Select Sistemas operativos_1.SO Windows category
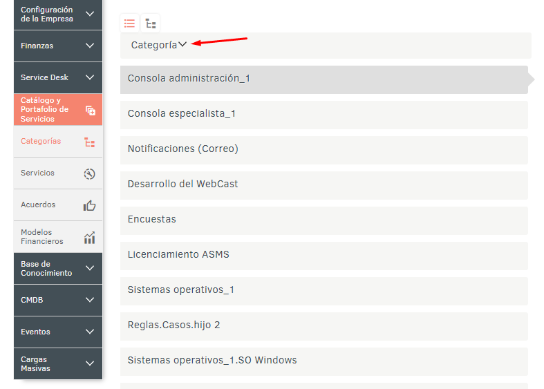Viewport: 544px width, 389px height. click(324, 361)
